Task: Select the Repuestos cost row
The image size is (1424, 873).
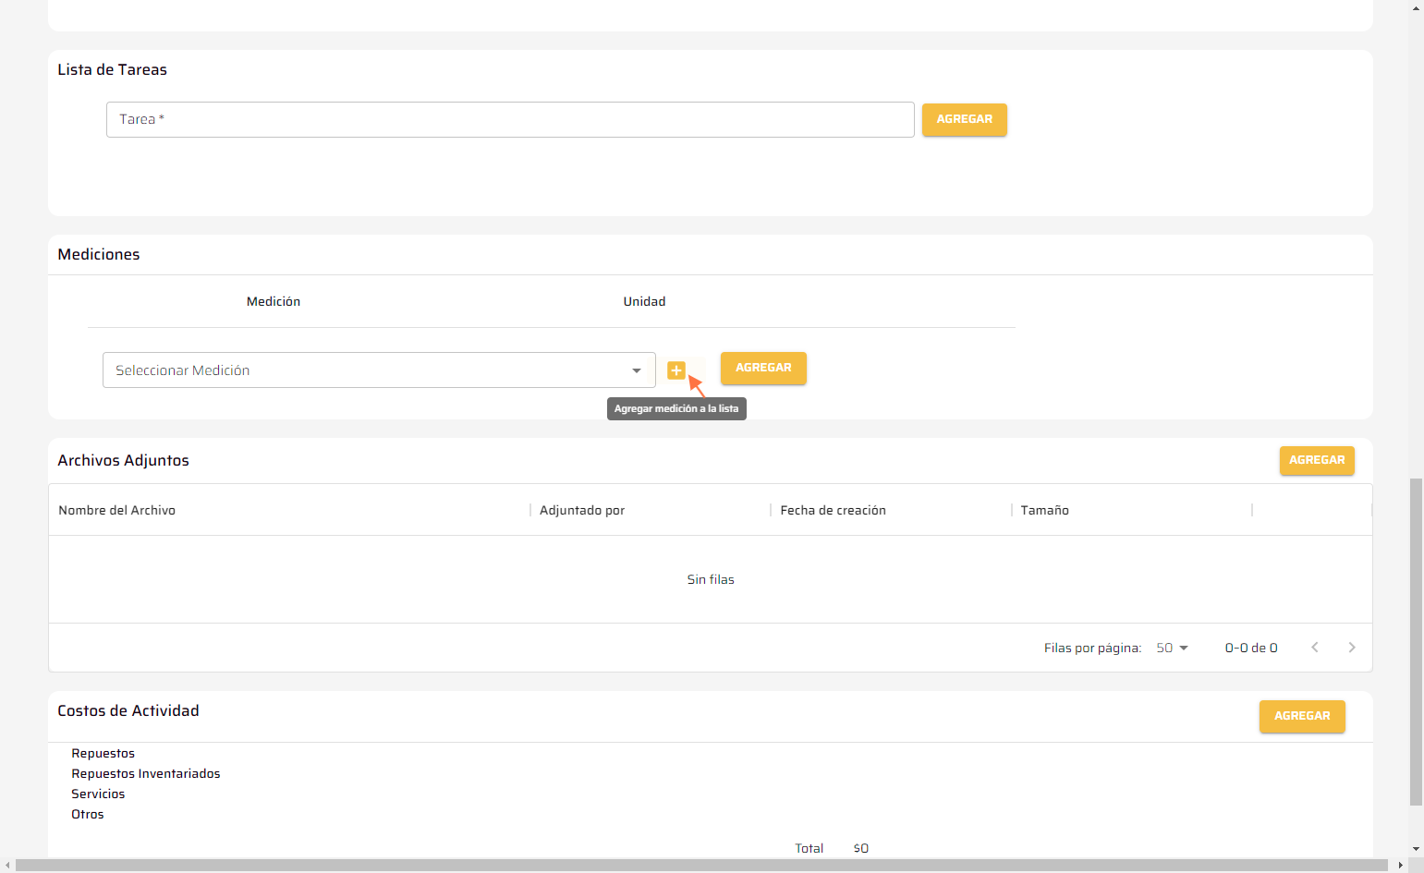Action: [x=103, y=754]
